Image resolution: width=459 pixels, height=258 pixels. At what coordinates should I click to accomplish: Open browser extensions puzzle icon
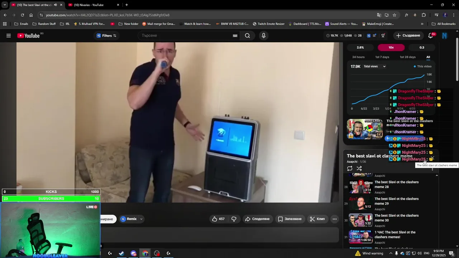point(423,15)
